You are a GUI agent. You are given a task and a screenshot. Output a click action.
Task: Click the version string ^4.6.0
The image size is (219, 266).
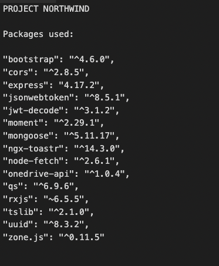tap(89, 59)
